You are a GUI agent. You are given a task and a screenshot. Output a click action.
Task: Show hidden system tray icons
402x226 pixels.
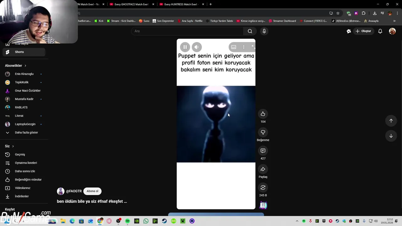pos(297,221)
